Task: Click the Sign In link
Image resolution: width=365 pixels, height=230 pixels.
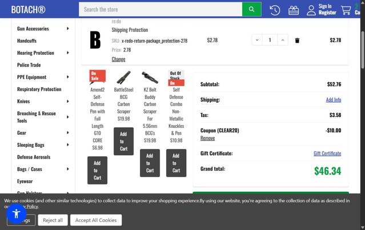Action: click(x=325, y=6)
